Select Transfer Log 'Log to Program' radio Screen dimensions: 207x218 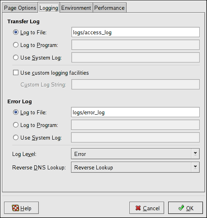pyautogui.click(x=16, y=45)
